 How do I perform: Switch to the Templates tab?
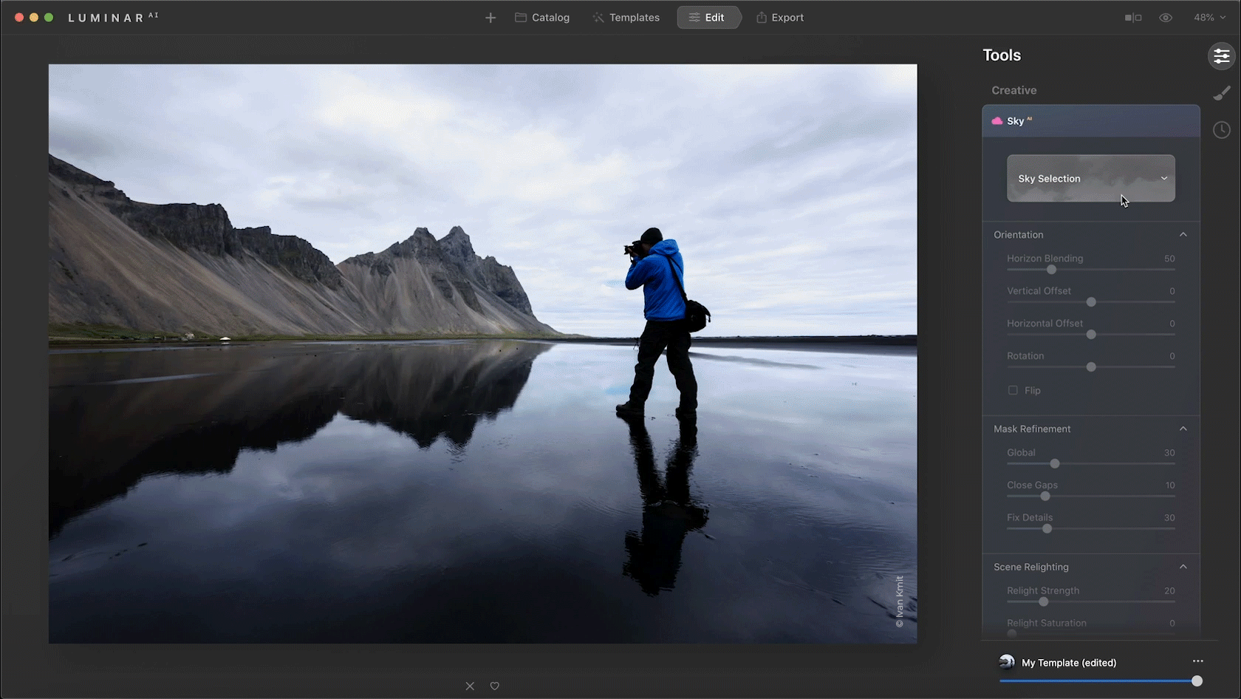coord(626,18)
